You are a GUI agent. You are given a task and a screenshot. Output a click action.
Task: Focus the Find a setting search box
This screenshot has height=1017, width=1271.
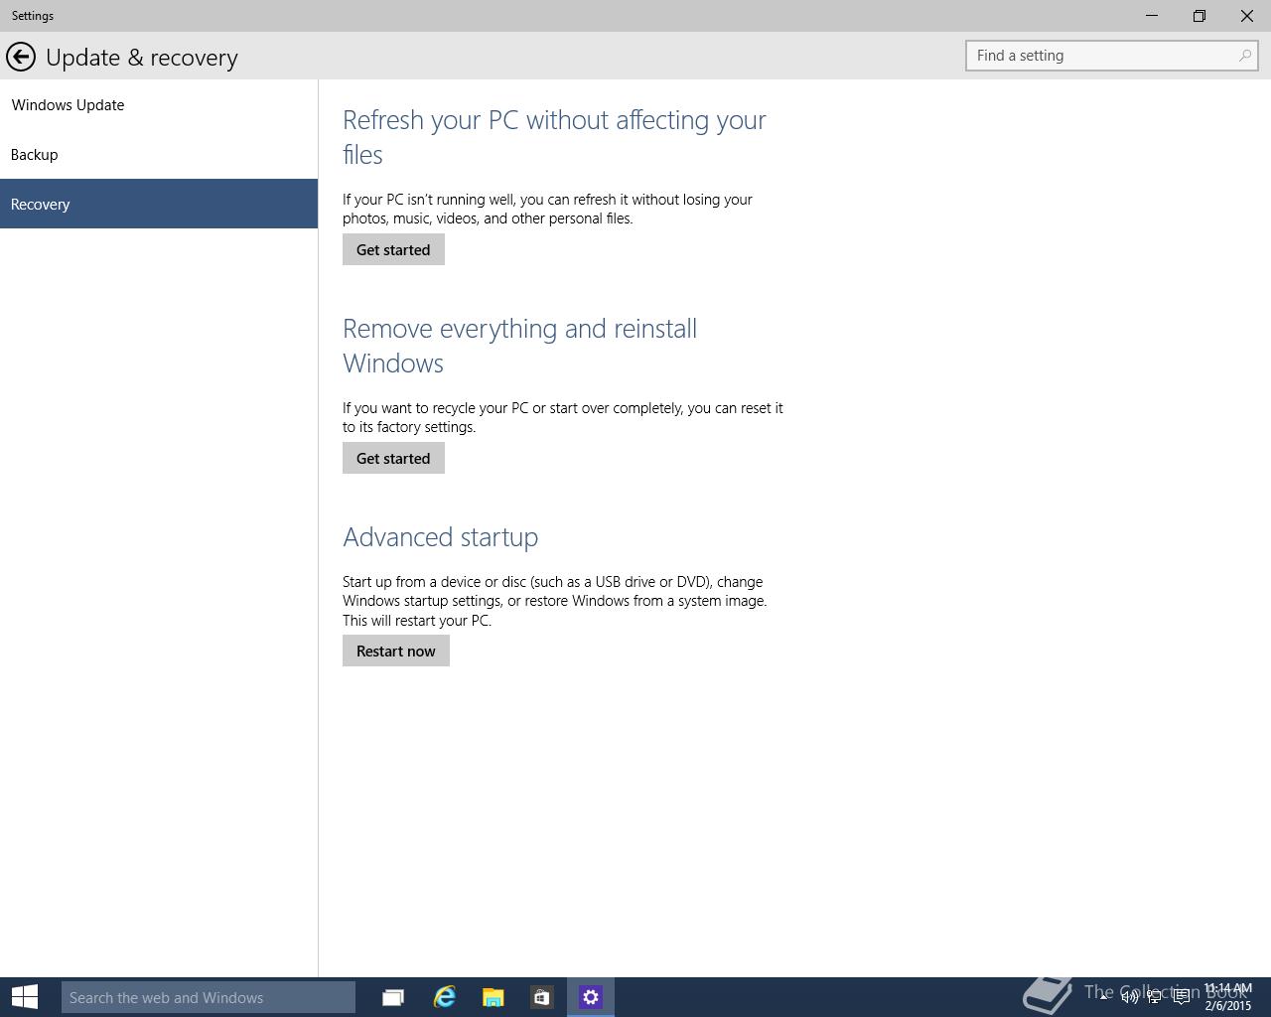(x=1112, y=56)
